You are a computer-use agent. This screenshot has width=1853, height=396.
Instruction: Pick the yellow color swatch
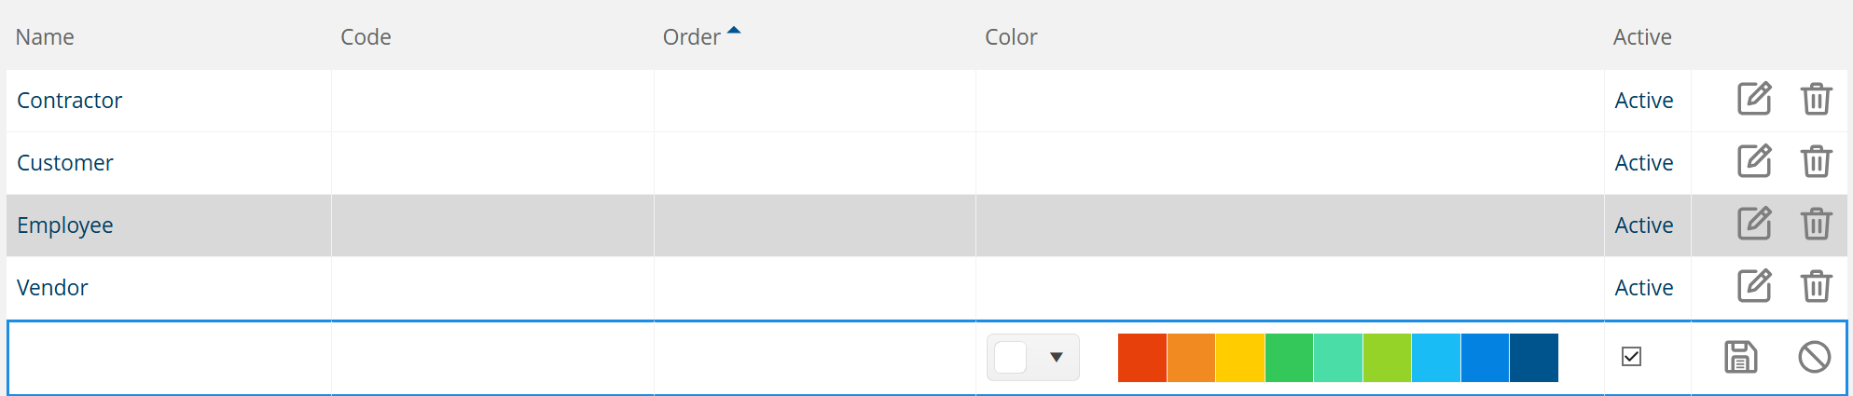(1240, 358)
